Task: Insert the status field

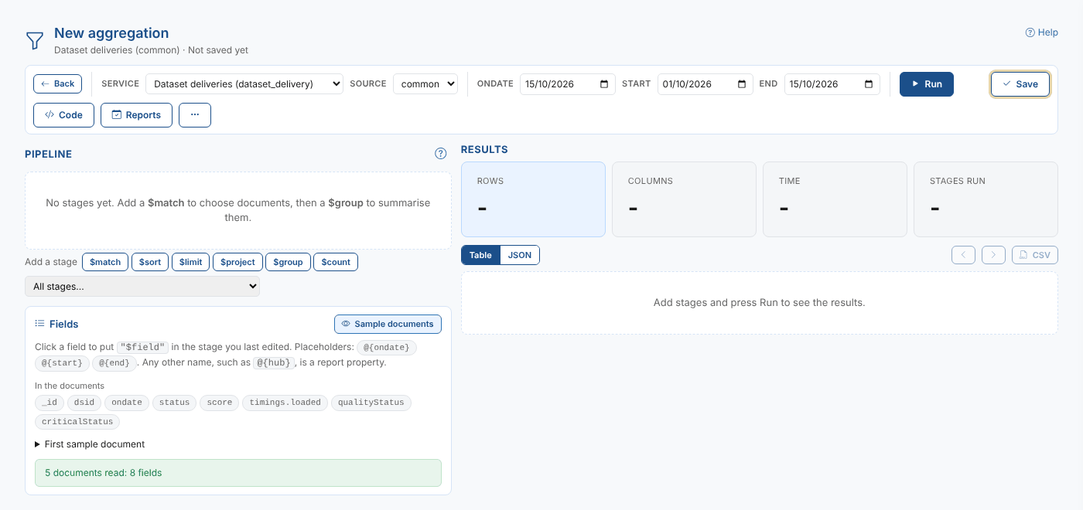Action: (174, 403)
